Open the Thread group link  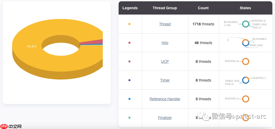pyautogui.click(x=165, y=24)
